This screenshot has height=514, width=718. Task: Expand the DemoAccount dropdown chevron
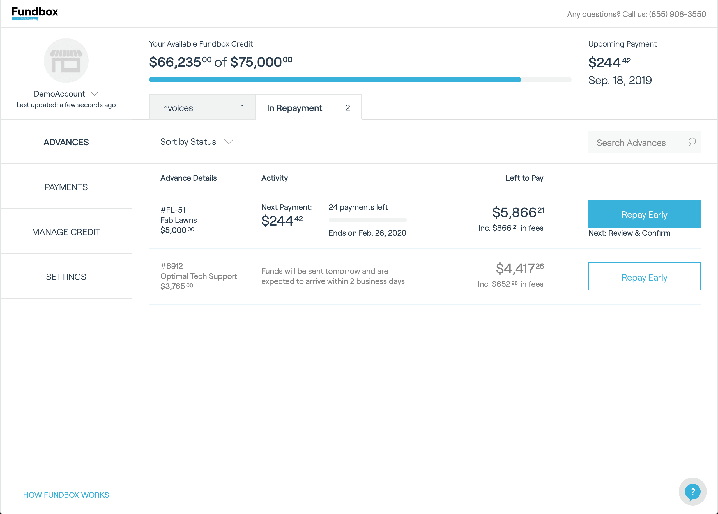pyautogui.click(x=95, y=94)
